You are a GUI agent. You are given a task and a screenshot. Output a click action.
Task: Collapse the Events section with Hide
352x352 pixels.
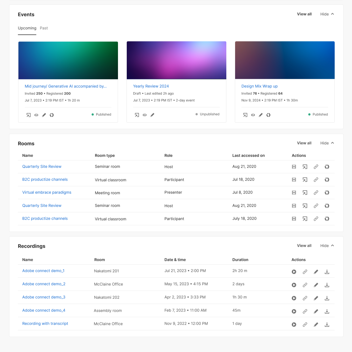click(327, 14)
